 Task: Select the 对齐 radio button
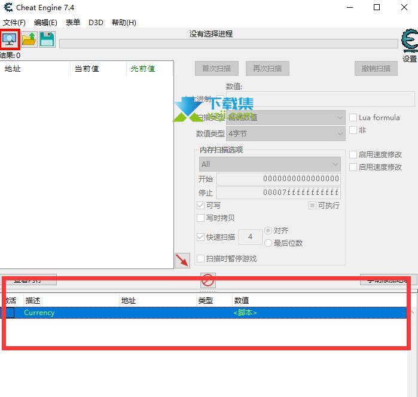[268, 230]
